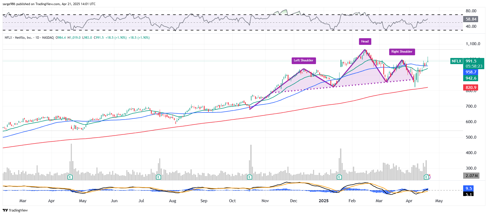
Task: Click the earnings marker in late April 2024
Action: pyautogui.click(x=70, y=177)
